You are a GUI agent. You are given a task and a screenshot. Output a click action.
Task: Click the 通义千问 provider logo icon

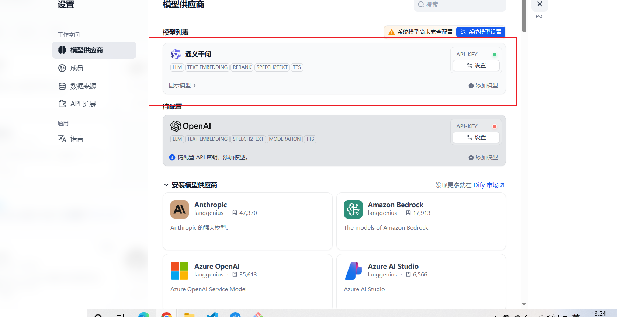[176, 54]
